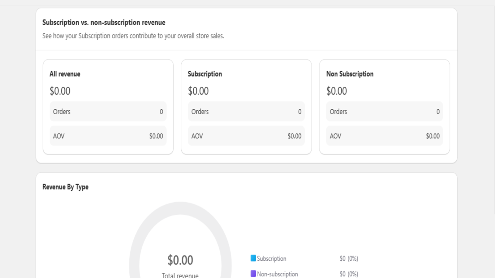The image size is (495, 278).
Task: Click the Non Subscription $0.00 amount
Action: pos(337,91)
